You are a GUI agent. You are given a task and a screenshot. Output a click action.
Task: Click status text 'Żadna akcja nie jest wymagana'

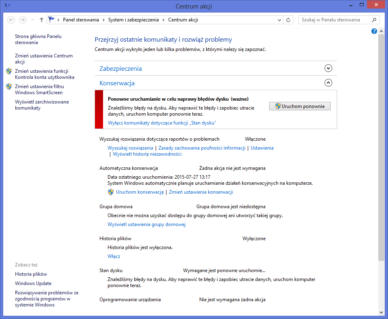232,168
